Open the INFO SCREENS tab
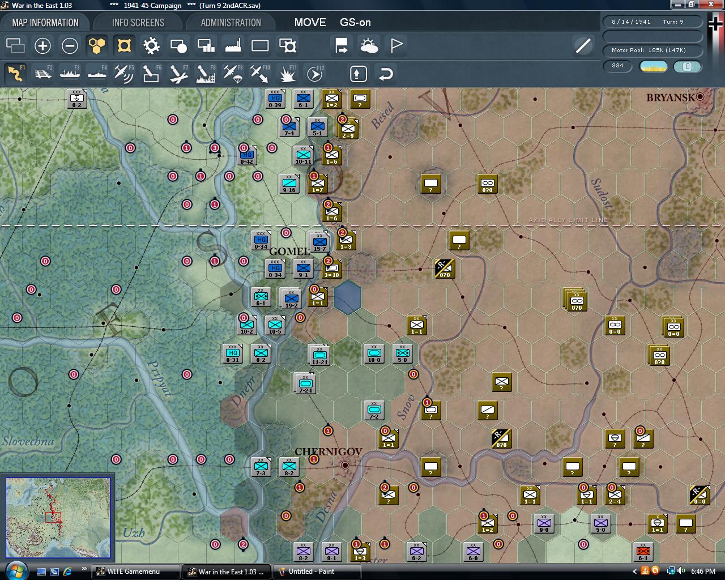 click(x=138, y=23)
